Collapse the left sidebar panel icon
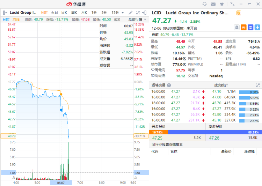The width and height of the screenshot is (262, 186). 5,13
